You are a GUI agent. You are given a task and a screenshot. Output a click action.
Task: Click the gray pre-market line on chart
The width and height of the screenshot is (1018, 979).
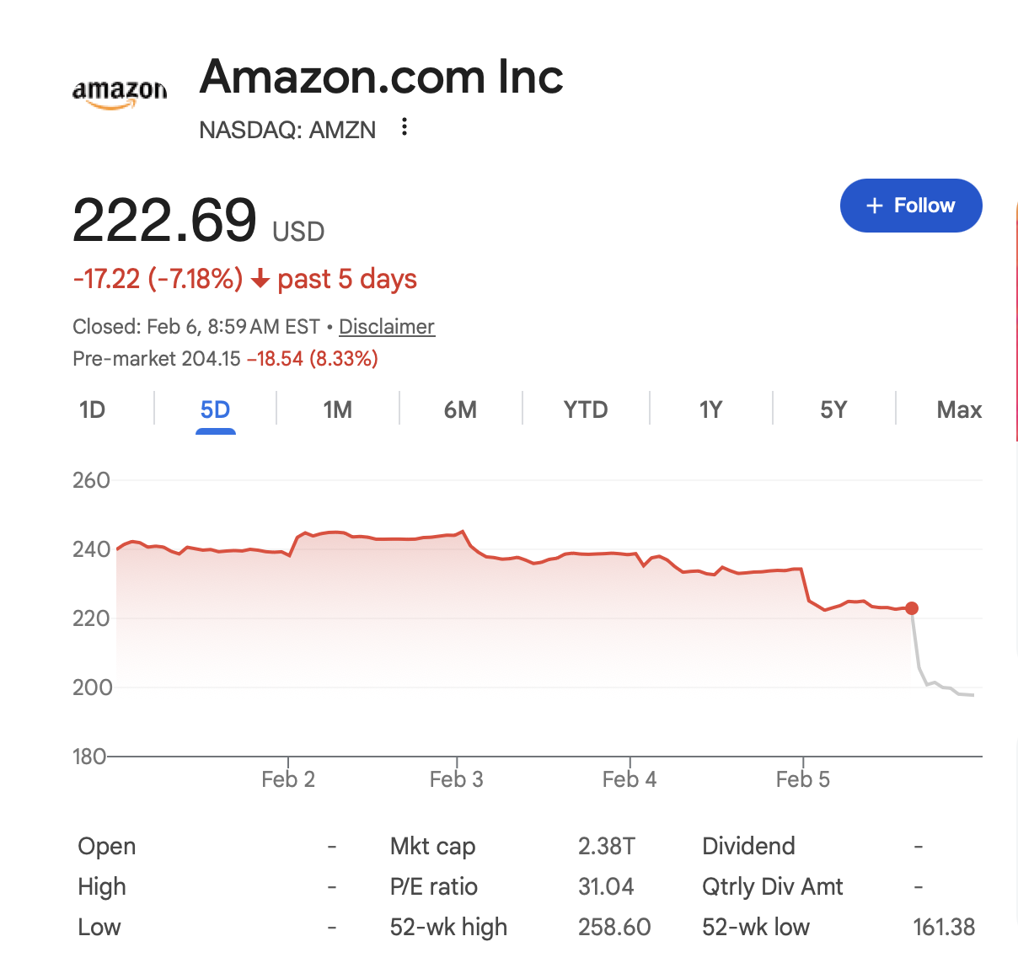(x=935, y=682)
